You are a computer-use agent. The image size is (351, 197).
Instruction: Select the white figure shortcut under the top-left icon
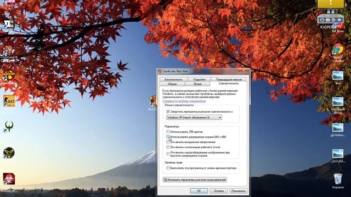pyautogui.click(x=9, y=23)
